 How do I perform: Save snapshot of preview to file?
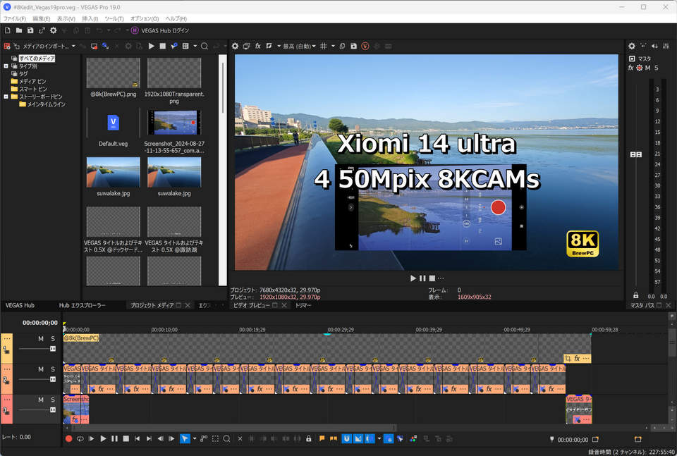point(353,46)
